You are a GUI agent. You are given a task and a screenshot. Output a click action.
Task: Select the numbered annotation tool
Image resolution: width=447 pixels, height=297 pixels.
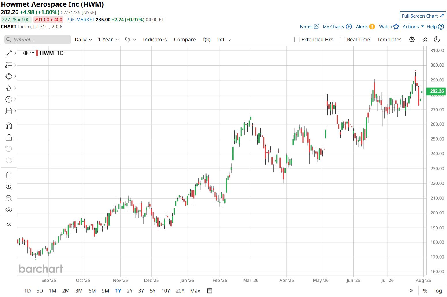pyautogui.click(x=9, y=100)
